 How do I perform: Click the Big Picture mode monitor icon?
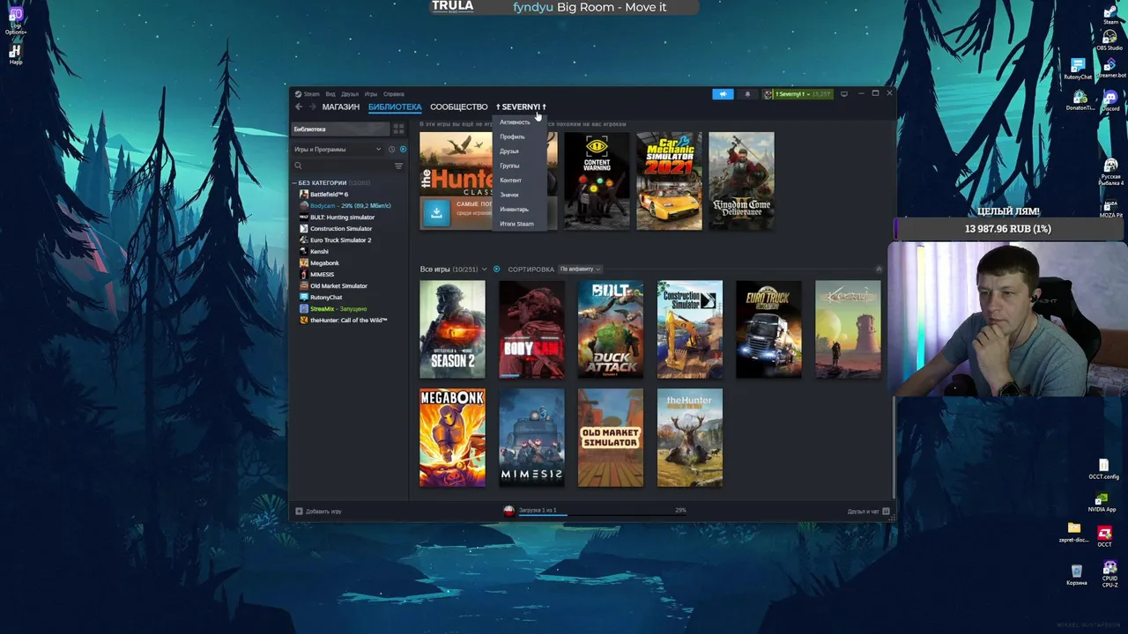click(843, 94)
